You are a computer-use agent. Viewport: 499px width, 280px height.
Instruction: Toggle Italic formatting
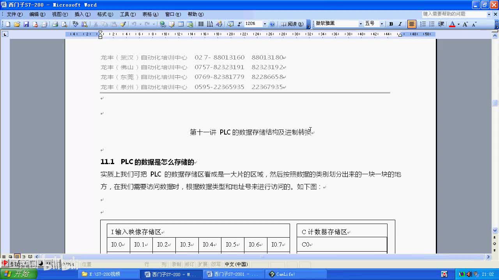(x=400, y=24)
